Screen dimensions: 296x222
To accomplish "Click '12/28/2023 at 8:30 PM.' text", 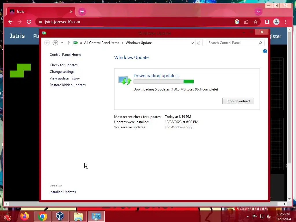I will (x=182, y=122).
